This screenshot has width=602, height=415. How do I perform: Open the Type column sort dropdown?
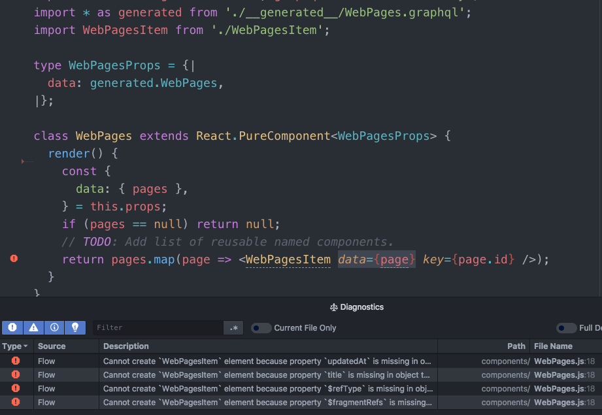[x=16, y=346]
